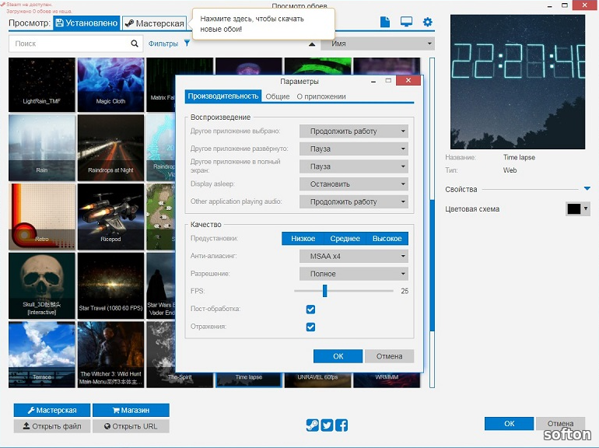Toggle the Пост-обработка checkbox

coord(310,310)
